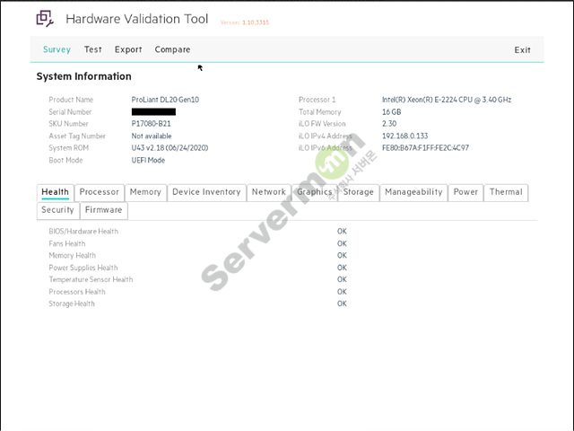
Task: Switch to the Firmware tab
Action: coord(104,210)
